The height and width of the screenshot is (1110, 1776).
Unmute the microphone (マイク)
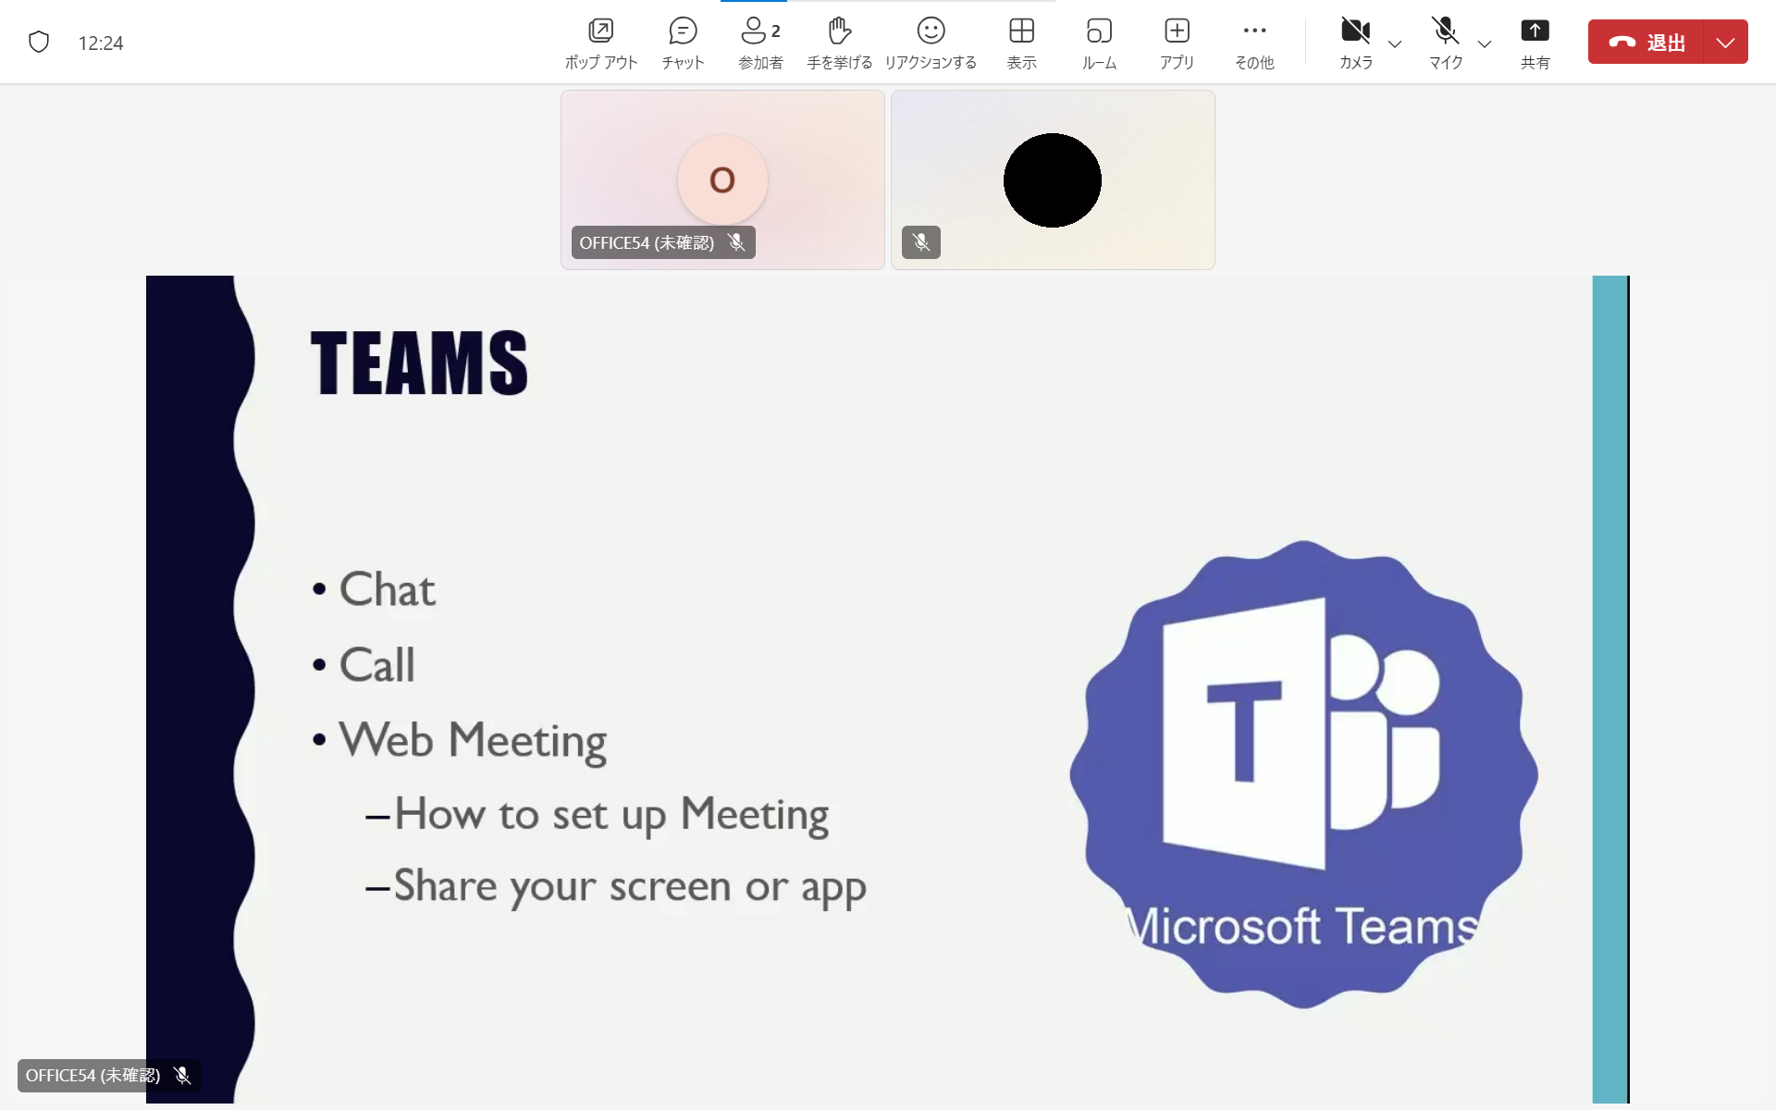(1445, 43)
